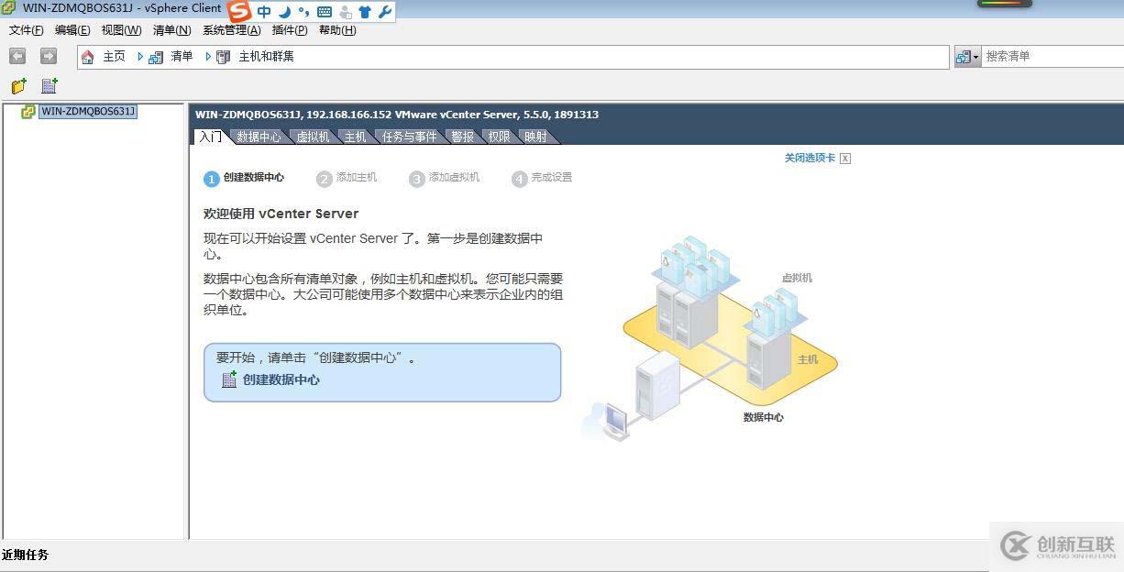This screenshot has width=1124, height=572.
Task: Click the 主机 label in diagram
Action: [x=808, y=359]
